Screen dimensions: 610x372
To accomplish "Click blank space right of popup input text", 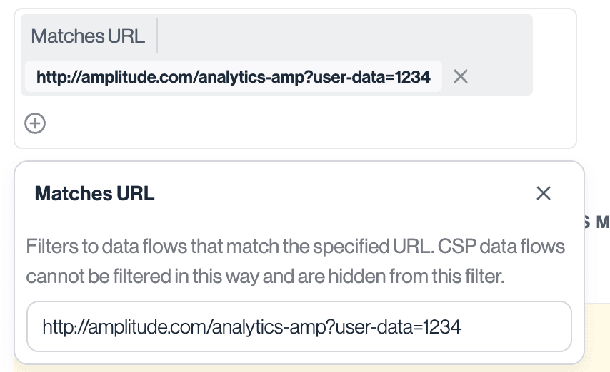I will (514, 327).
